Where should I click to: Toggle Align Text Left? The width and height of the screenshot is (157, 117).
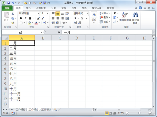coord(53,18)
